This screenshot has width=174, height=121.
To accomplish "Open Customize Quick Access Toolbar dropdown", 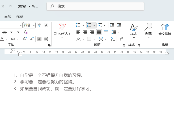I will point(10,6).
